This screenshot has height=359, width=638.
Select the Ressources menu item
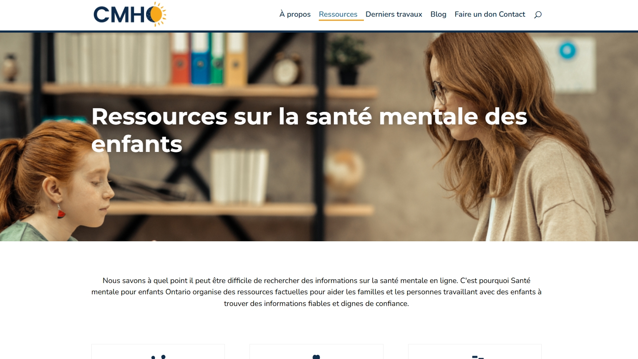click(338, 14)
